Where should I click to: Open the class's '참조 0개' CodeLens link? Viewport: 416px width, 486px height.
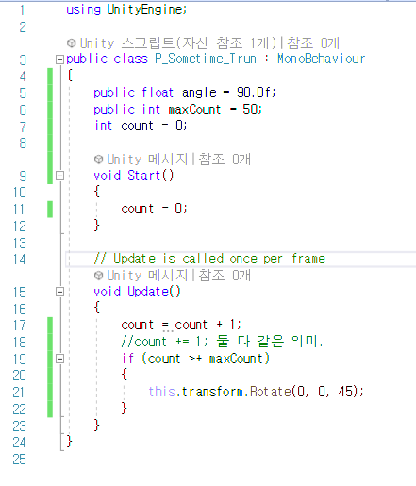[x=313, y=43]
